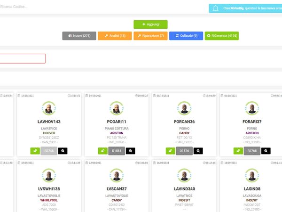Click the user avatar on LAVHOV143 card

49,108
